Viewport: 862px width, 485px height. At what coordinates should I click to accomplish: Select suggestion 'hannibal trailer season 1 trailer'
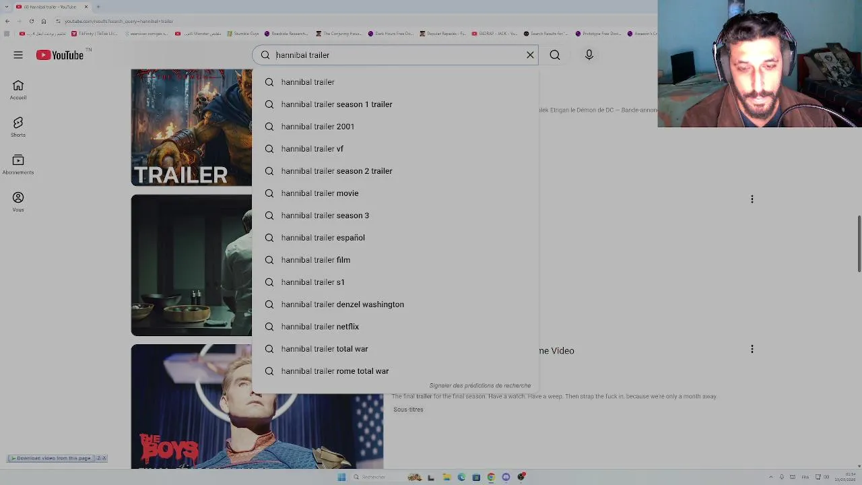(395, 104)
